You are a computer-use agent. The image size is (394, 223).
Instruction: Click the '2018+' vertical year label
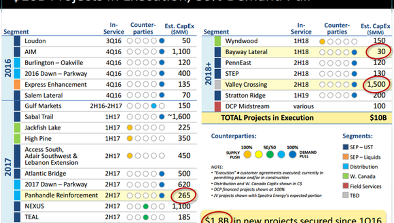[208, 74]
